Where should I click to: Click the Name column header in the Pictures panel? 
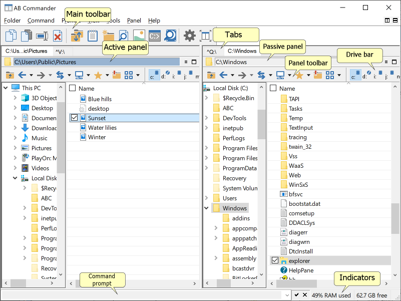(x=87, y=89)
